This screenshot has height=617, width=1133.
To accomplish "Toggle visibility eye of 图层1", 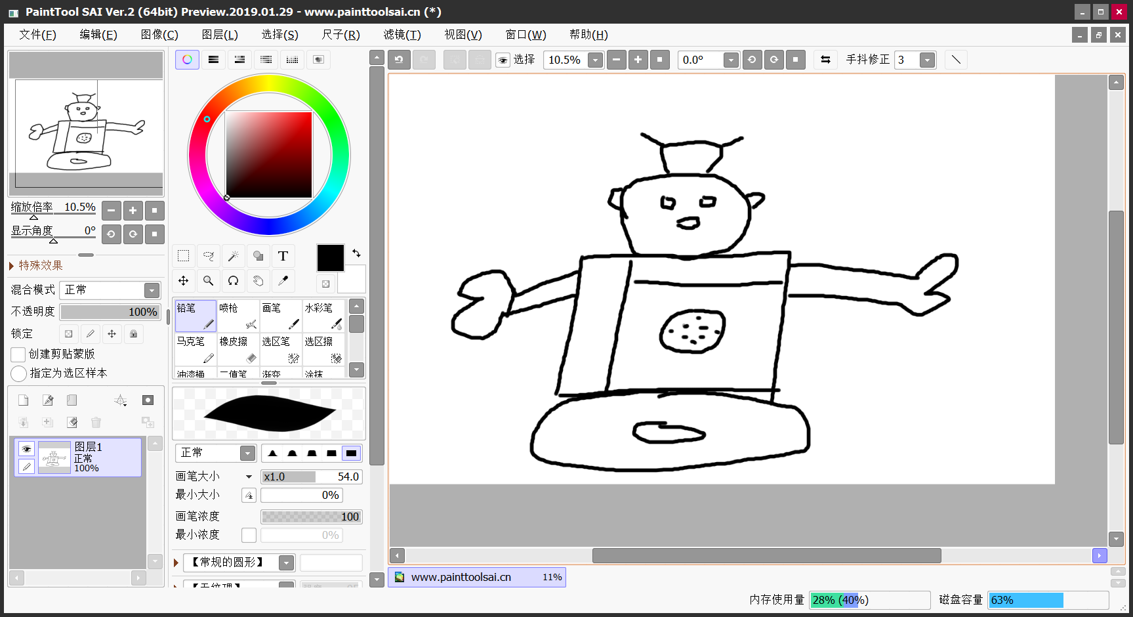I will tap(26, 449).
